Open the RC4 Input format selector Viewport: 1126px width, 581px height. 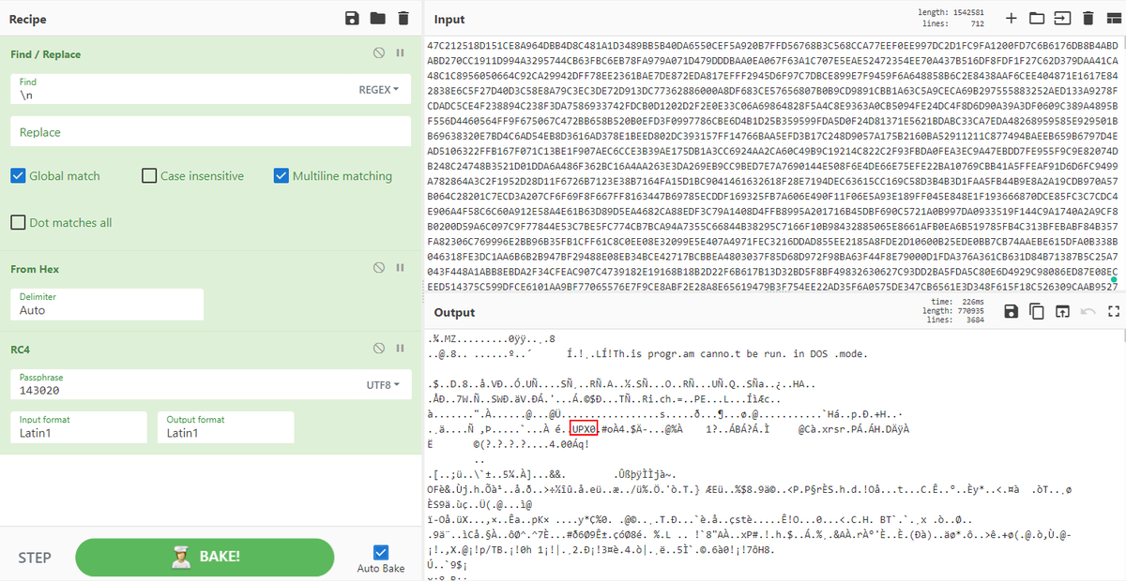tap(79, 427)
